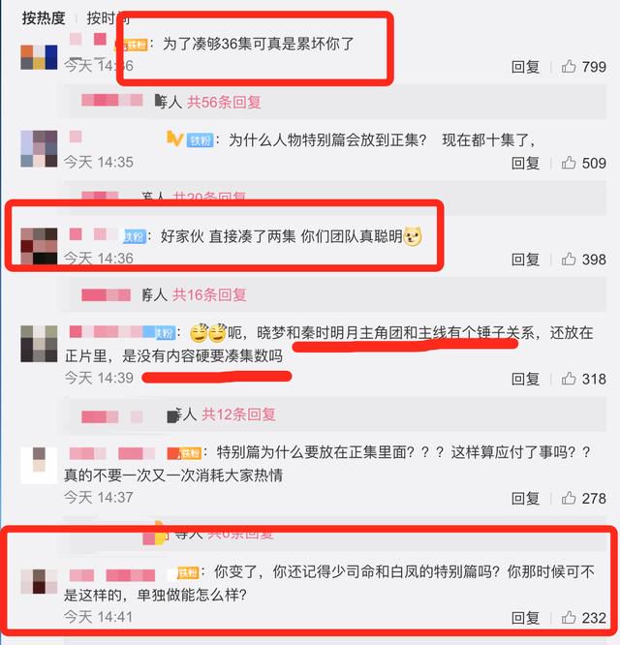Click the blue 铁粉 badge at 14:35 comment

(201, 140)
